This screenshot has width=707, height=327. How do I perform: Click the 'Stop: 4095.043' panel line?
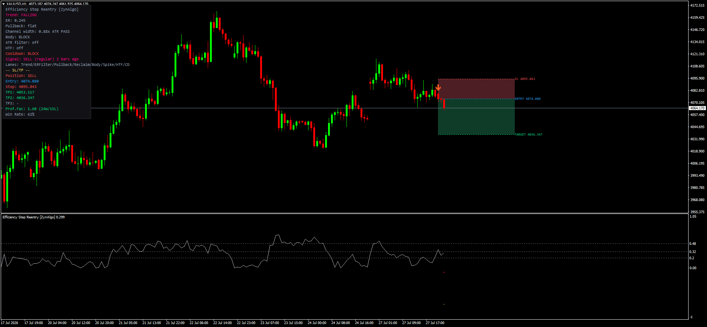(21, 87)
